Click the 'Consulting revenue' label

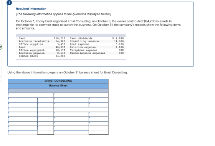pyautogui.click(x=84, y=41)
